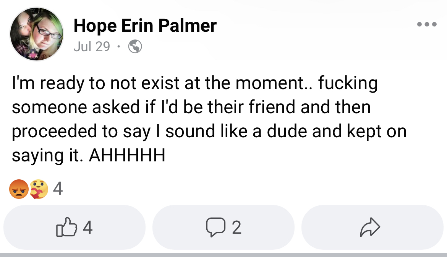Click the angry reaction emoji
This screenshot has height=257, width=447.
tap(19, 189)
